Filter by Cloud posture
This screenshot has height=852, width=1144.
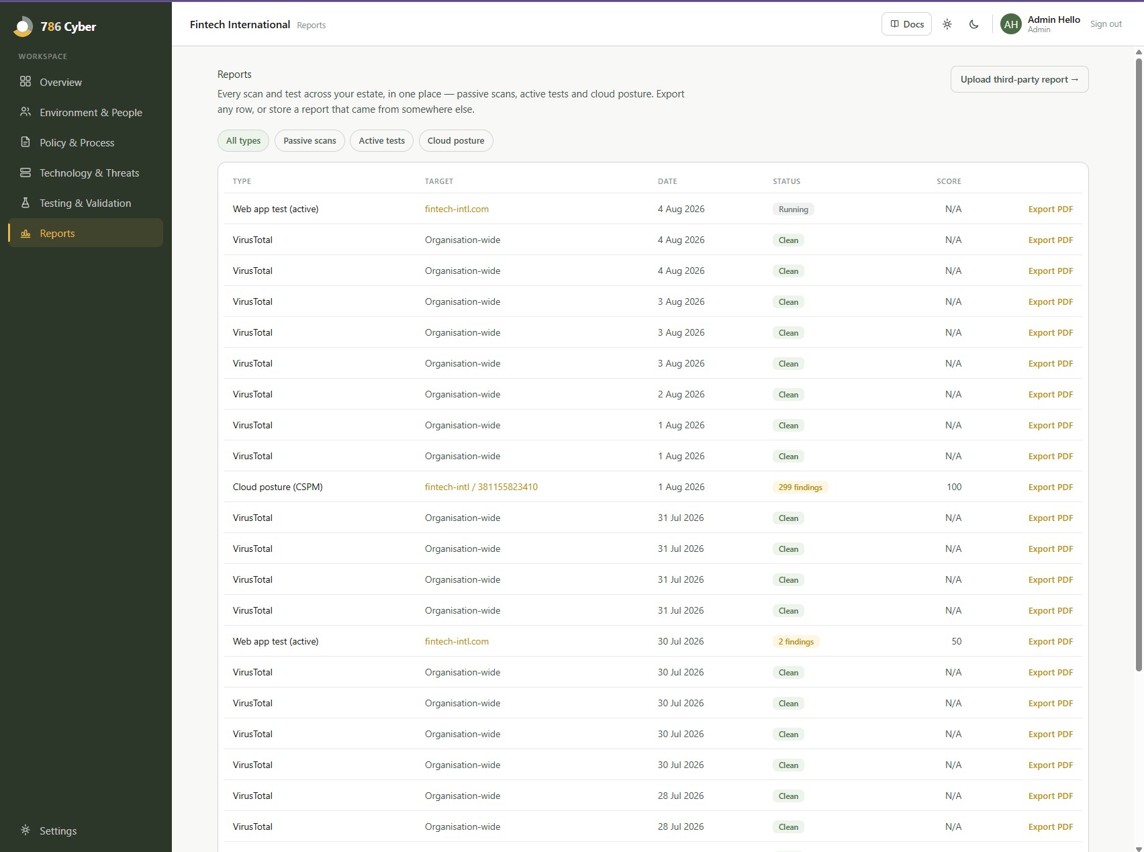[456, 140]
